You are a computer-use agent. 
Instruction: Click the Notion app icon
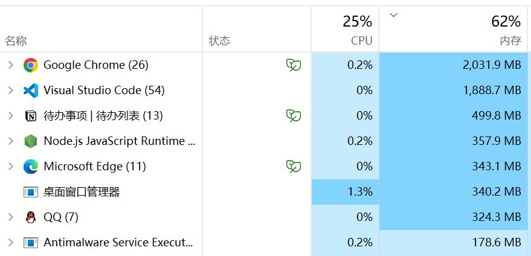[30, 116]
